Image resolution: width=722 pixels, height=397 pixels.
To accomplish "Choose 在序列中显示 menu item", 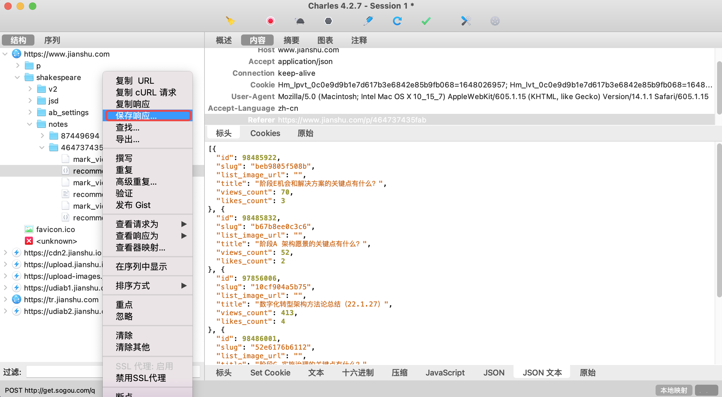I will (x=148, y=267).
